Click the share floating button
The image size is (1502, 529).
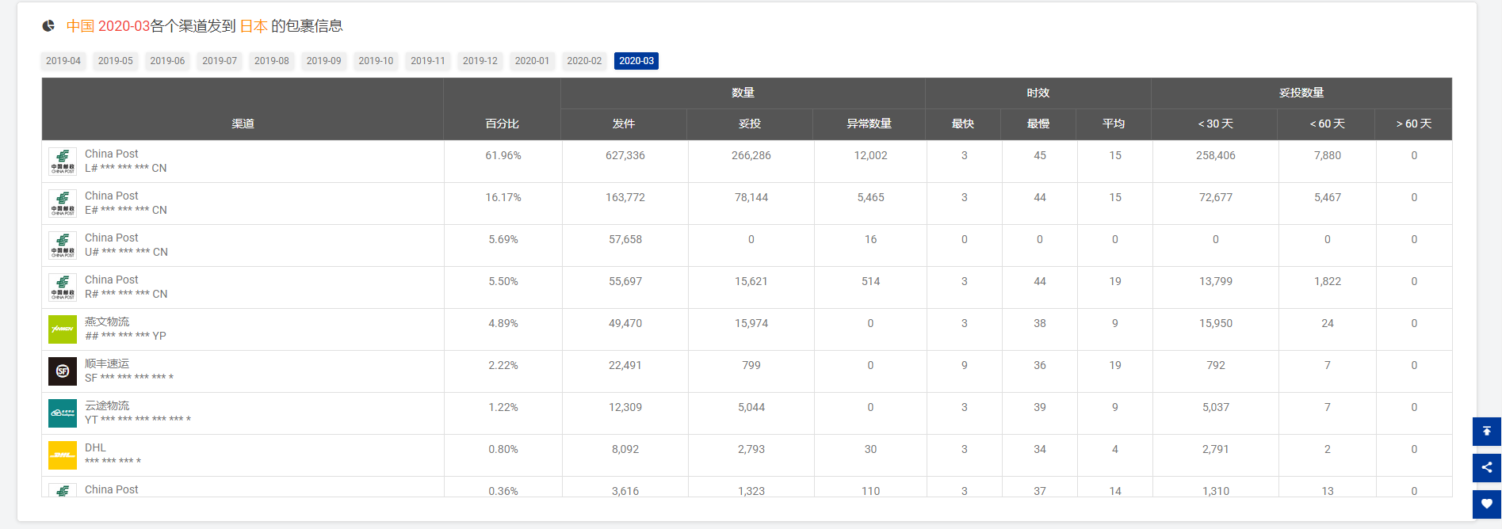[x=1486, y=467]
